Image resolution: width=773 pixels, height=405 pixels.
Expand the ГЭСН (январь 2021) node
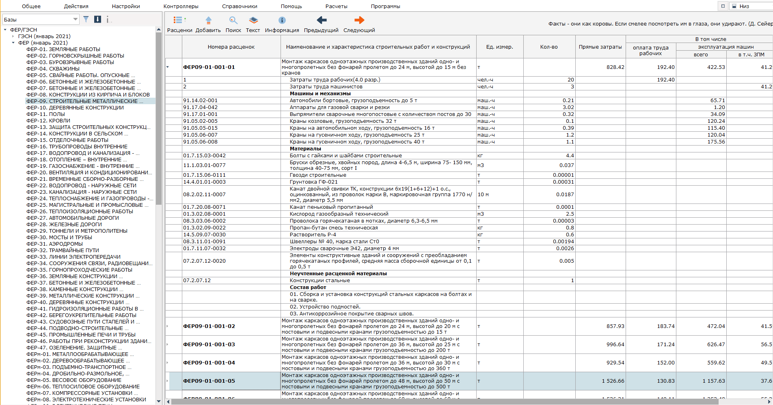click(x=13, y=36)
